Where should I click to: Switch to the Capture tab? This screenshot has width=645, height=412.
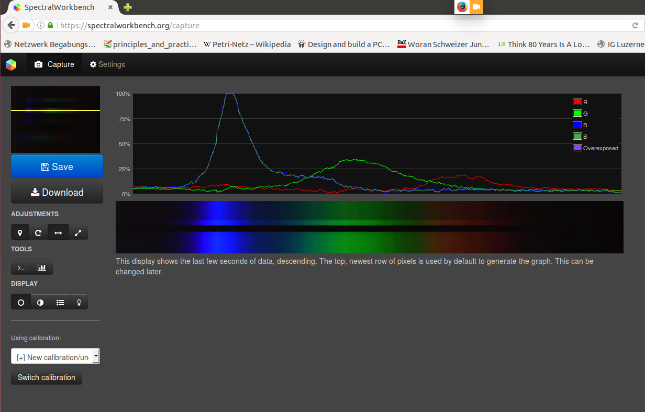54,64
